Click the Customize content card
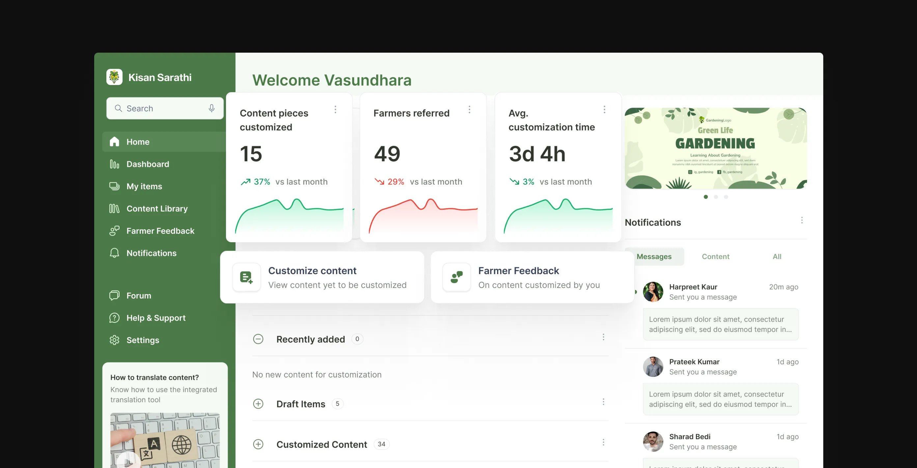The height and width of the screenshot is (468, 917). [322, 277]
